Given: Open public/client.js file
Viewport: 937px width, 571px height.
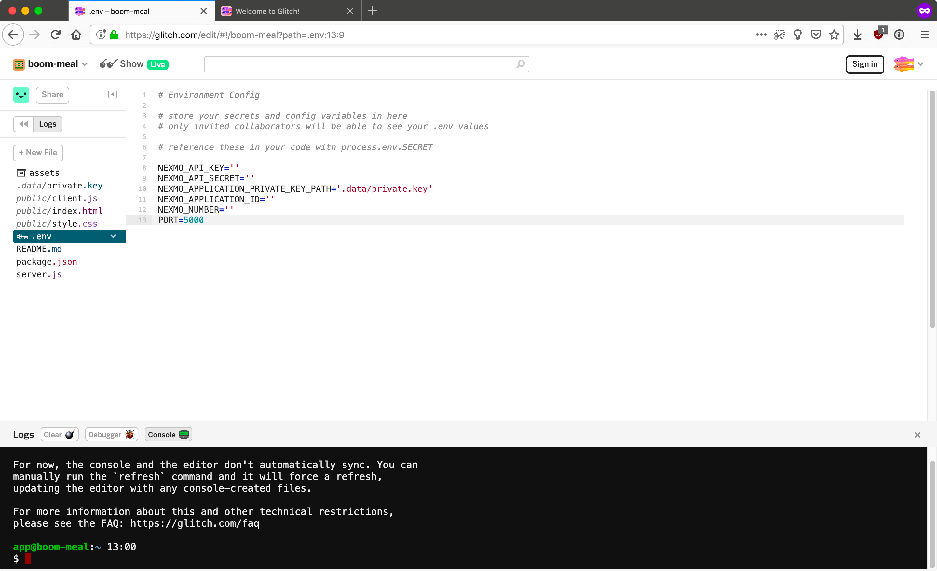Looking at the screenshot, I should pyautogui.click(x=57, y=198).
